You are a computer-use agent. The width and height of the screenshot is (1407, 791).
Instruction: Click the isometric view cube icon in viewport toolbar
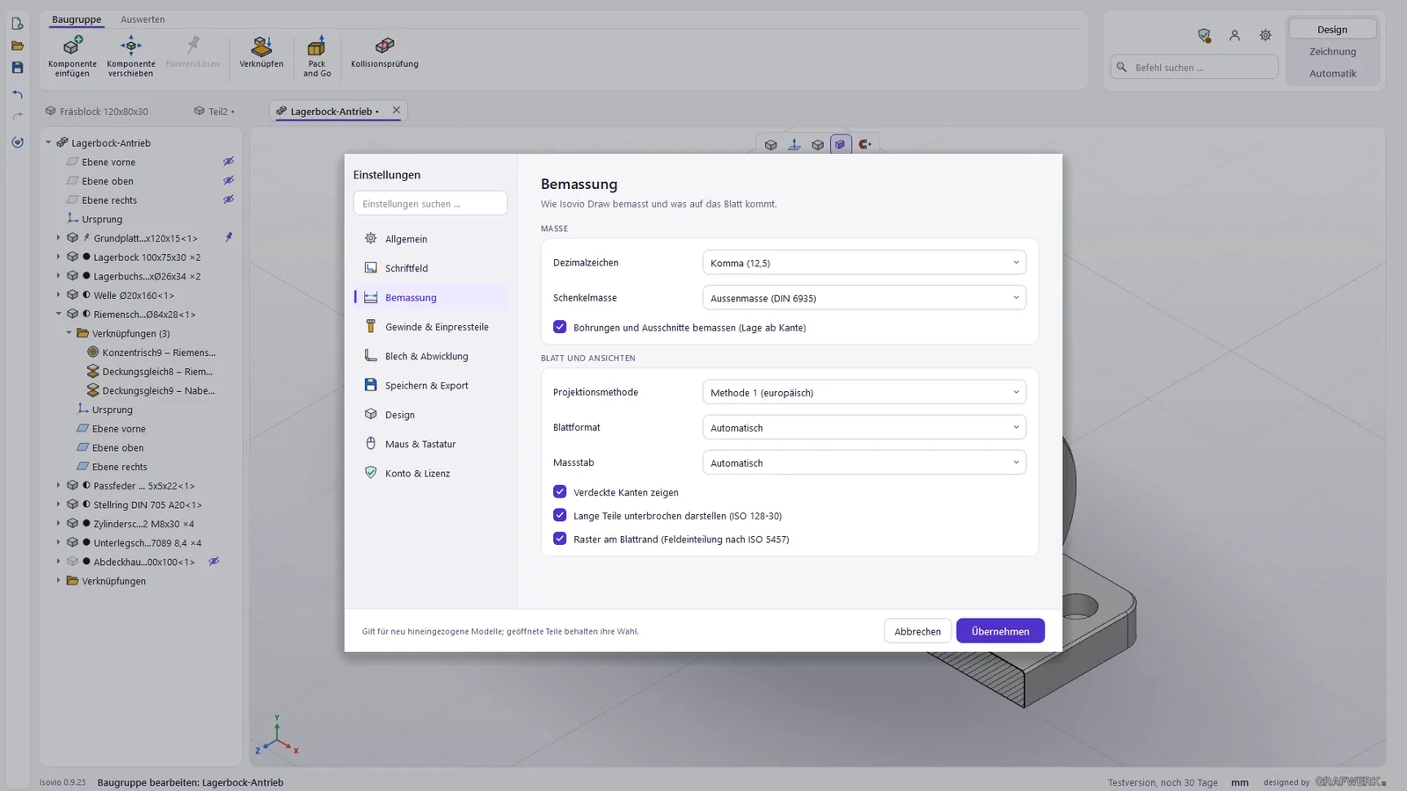click(770, 144)
